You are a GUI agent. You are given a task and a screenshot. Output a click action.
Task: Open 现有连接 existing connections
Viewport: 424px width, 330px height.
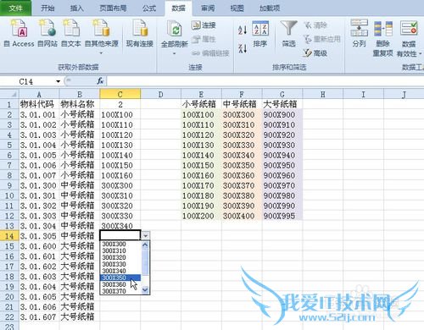140,33
